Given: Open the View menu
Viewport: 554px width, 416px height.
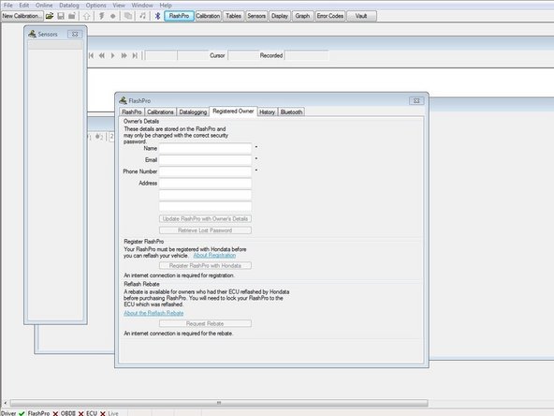Looking at the screenshot, I should coord(119,6).
